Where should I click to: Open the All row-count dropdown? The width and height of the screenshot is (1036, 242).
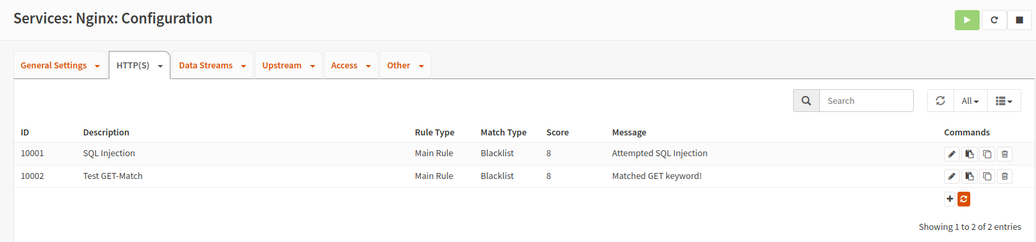(x=970, y=101)
